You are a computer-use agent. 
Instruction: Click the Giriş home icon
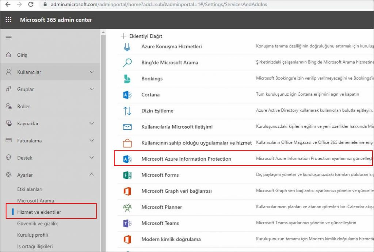[9, 55]
